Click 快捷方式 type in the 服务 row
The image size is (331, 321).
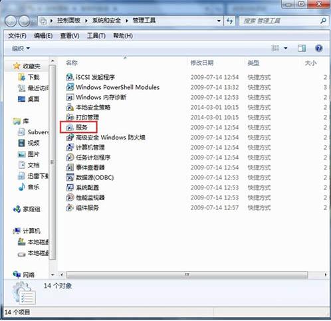tap(259, 127)
